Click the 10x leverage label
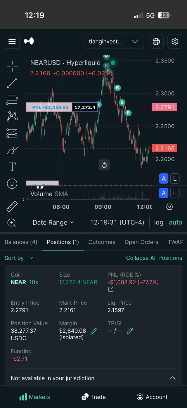187x408 pixels. [x=34, y=282]
